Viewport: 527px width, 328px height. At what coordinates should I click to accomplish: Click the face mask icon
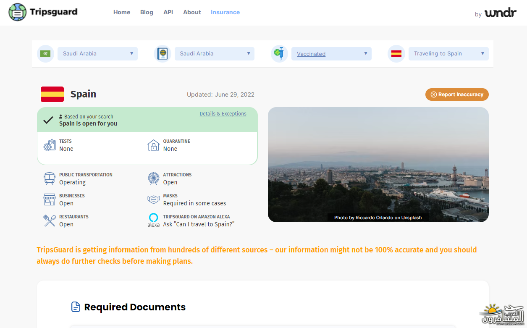154,199
